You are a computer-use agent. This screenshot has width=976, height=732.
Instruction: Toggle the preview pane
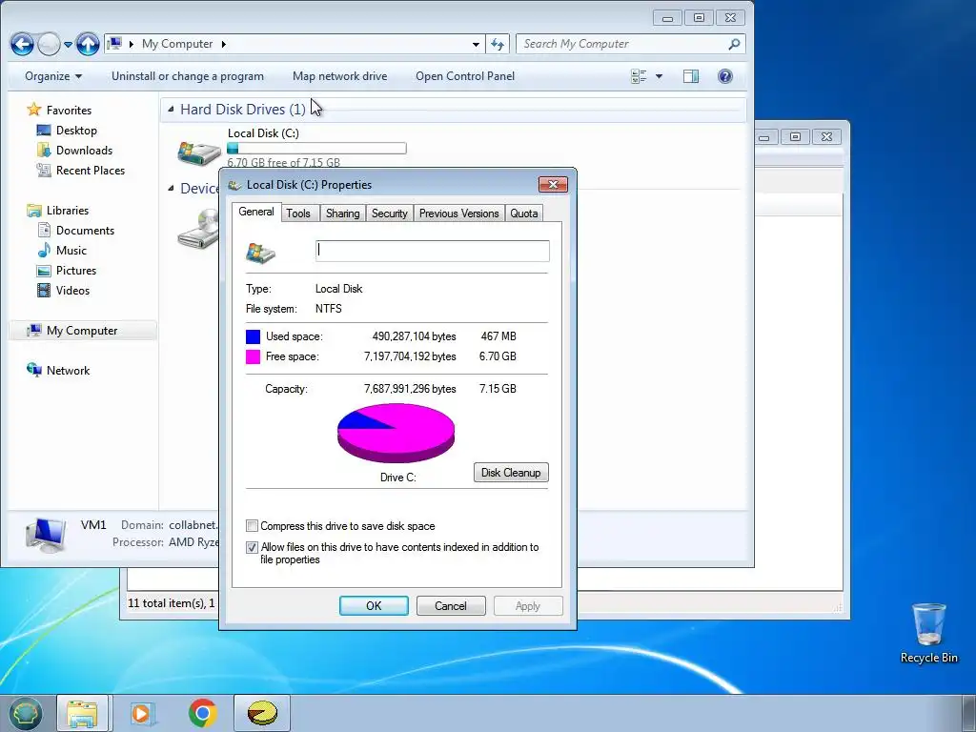(691, 76)
